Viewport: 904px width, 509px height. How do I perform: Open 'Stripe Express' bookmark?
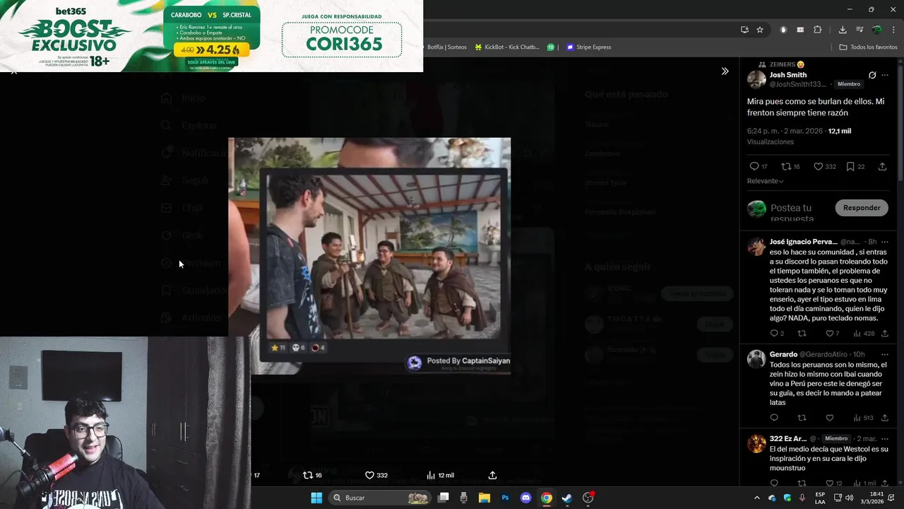(x=588, y=47)
